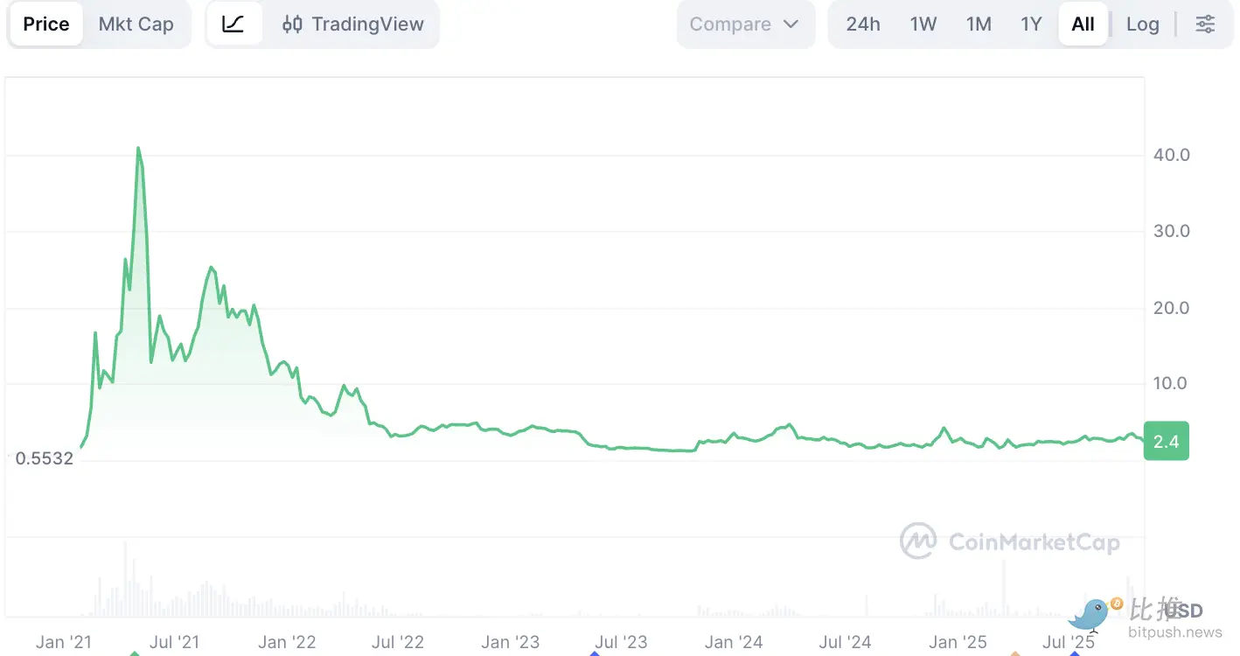Click the bitpush bird logo
The image size is (1240, 656).
coord(1091,615)
